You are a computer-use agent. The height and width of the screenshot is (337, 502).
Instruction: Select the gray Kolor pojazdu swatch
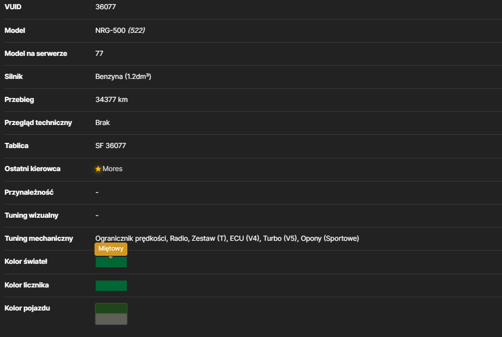point(111,319)
